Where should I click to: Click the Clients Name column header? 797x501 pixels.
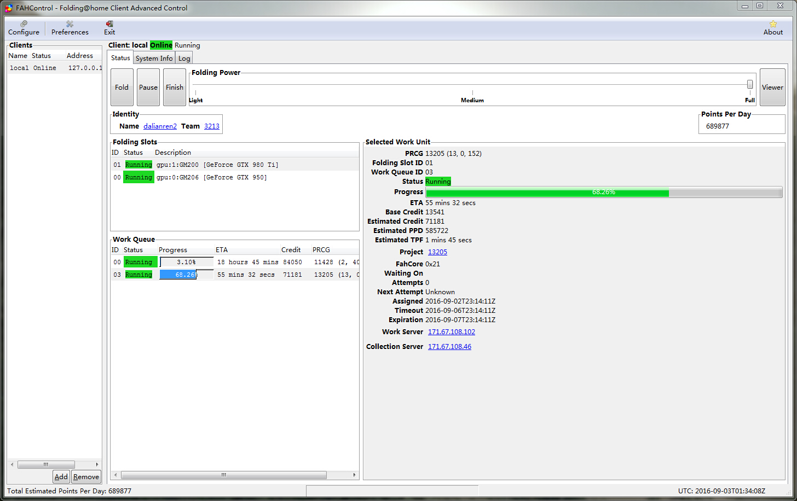(x=18, y=56)
